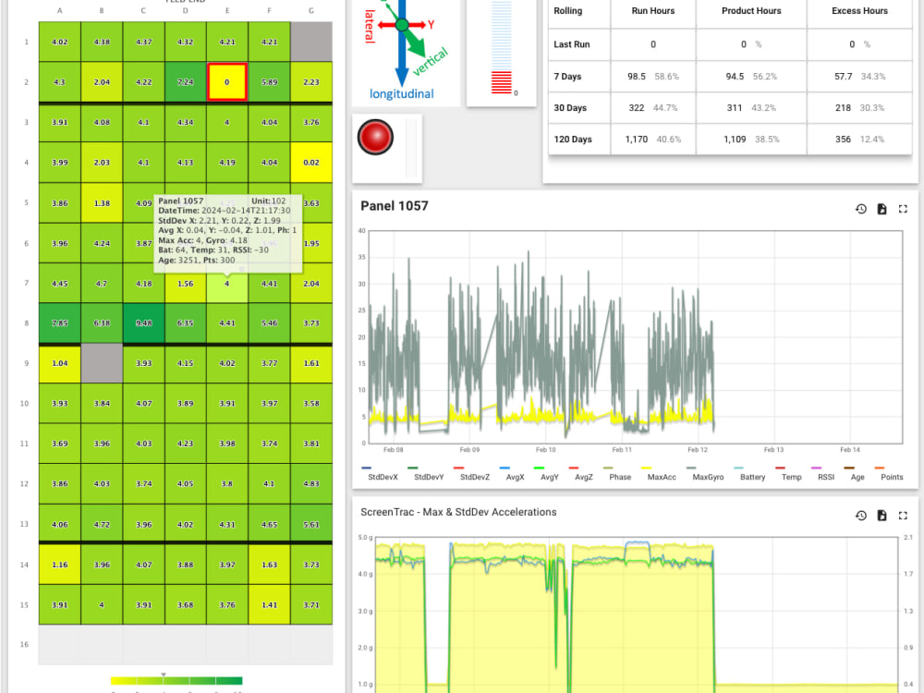Select panel cell showing 1.16

click(59, 564)
